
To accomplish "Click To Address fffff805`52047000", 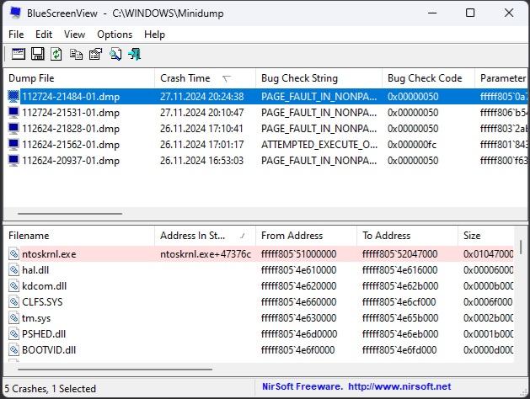I will coord(400,254).
